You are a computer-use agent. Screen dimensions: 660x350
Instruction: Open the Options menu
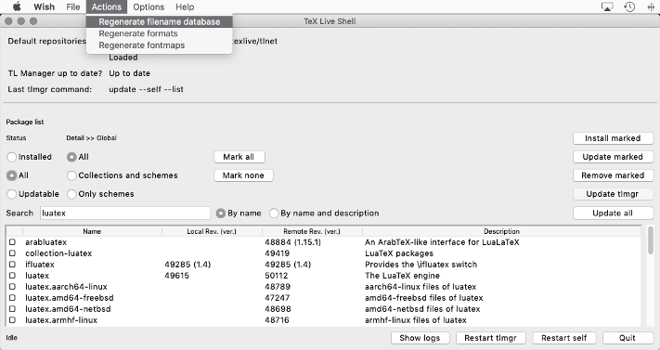pyautogui.click(x=149, y=6)
